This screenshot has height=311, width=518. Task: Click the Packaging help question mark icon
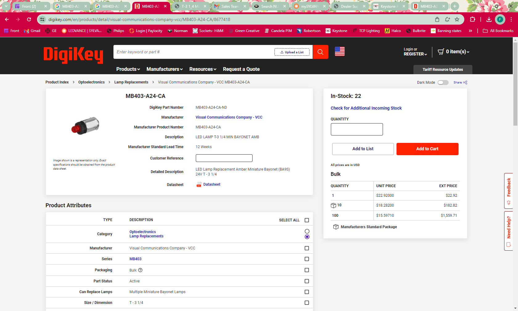pyautogui.click(x=140, y=270)
